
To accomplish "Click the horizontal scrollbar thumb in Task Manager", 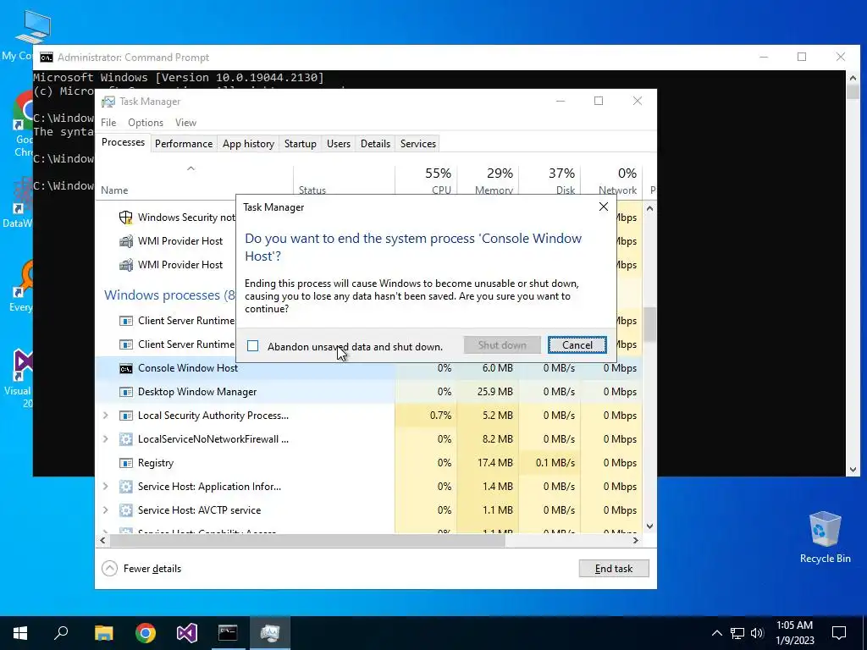I will click(307, 540).
